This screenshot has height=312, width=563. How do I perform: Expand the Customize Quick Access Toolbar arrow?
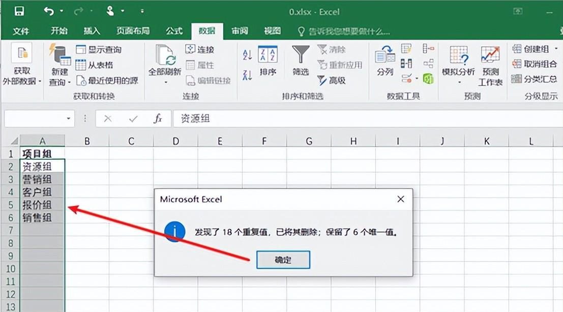[142, 12]
